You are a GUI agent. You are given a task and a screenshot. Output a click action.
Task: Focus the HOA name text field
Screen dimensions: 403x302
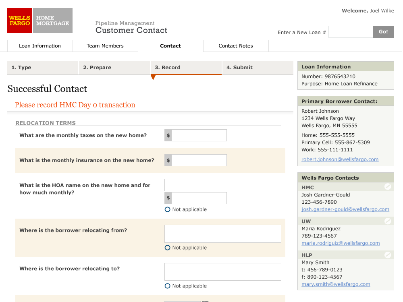click(x=223, y=185)
